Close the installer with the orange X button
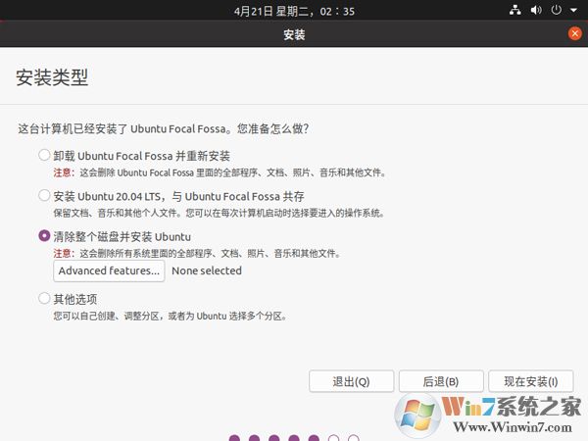588x441 pixels. click(574, 33)
